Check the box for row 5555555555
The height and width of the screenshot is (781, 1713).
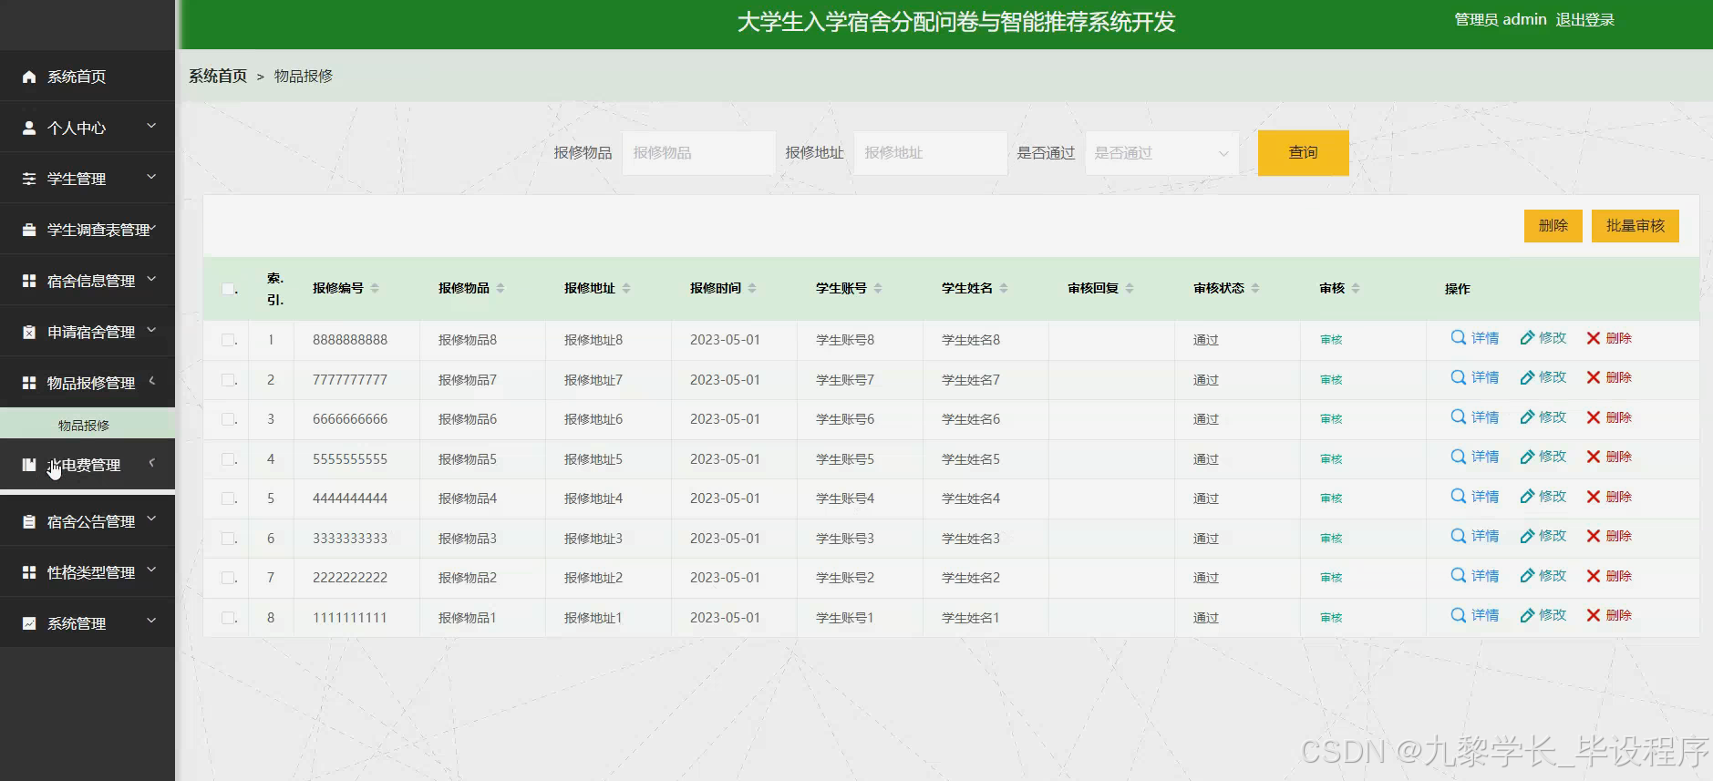point(228,459)
